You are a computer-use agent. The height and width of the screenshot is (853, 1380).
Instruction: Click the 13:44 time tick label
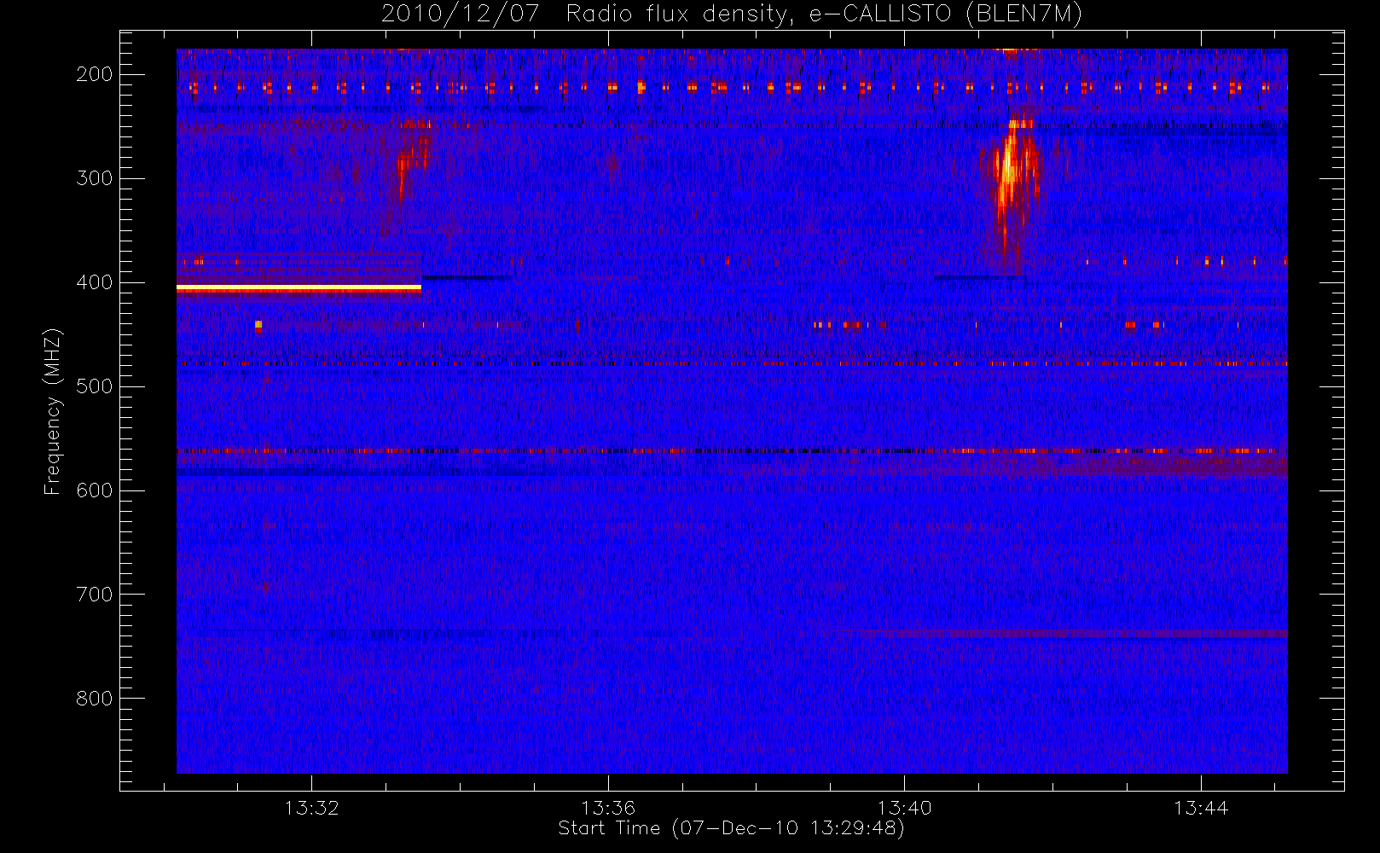tap(1201, 807)
